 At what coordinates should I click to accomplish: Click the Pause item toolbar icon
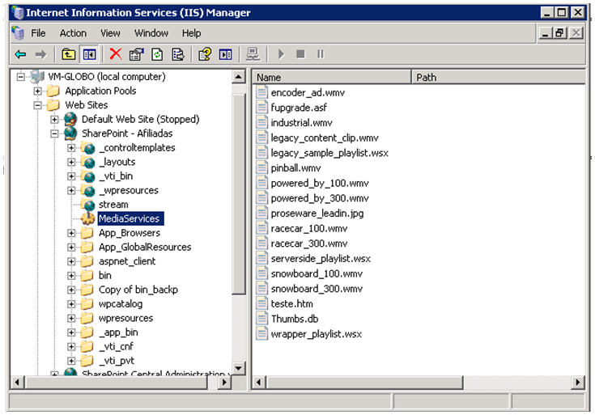pos(321,55)
